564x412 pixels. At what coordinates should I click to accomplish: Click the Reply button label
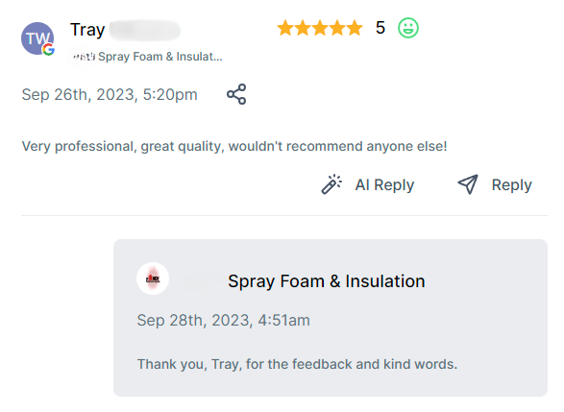(x=511, y=185)
